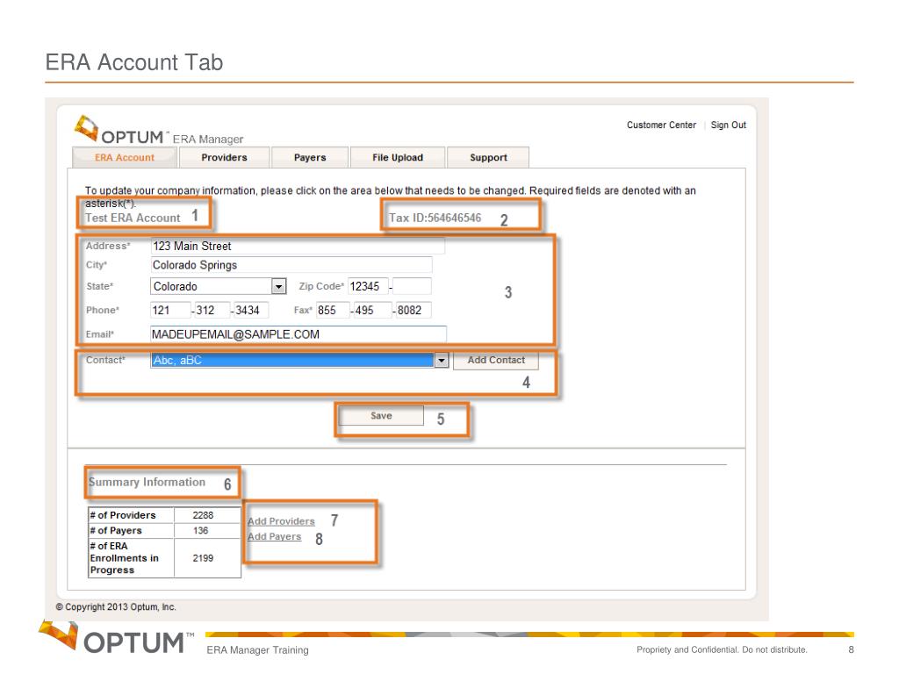The width and height of the screenshot is (899, 674).
Task: Click the Summary Information heading
Action: pos(147,482)
